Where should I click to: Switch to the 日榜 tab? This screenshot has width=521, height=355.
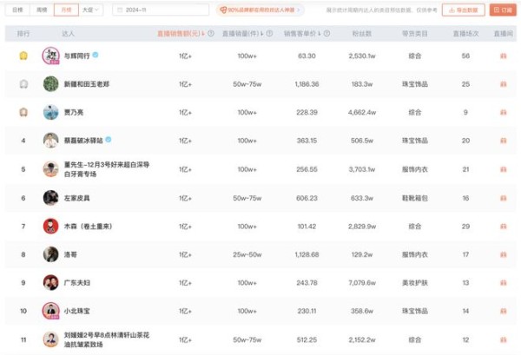pyautogui.click(x=17, y=10)
